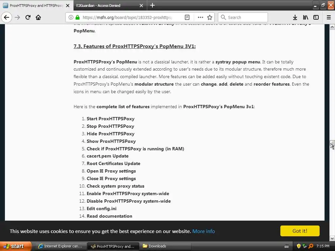Open the cookie More info link

(203, 231)
